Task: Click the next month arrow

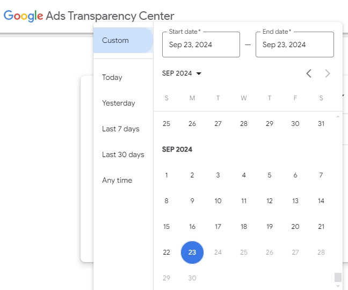Action: coord(328,73)
